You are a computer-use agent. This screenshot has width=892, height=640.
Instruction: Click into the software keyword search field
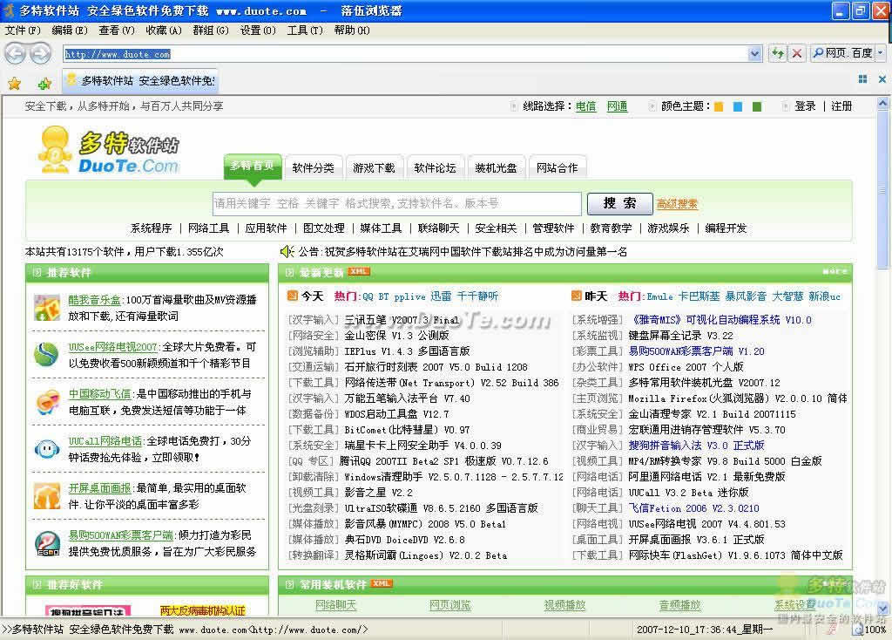coord(396,203)
